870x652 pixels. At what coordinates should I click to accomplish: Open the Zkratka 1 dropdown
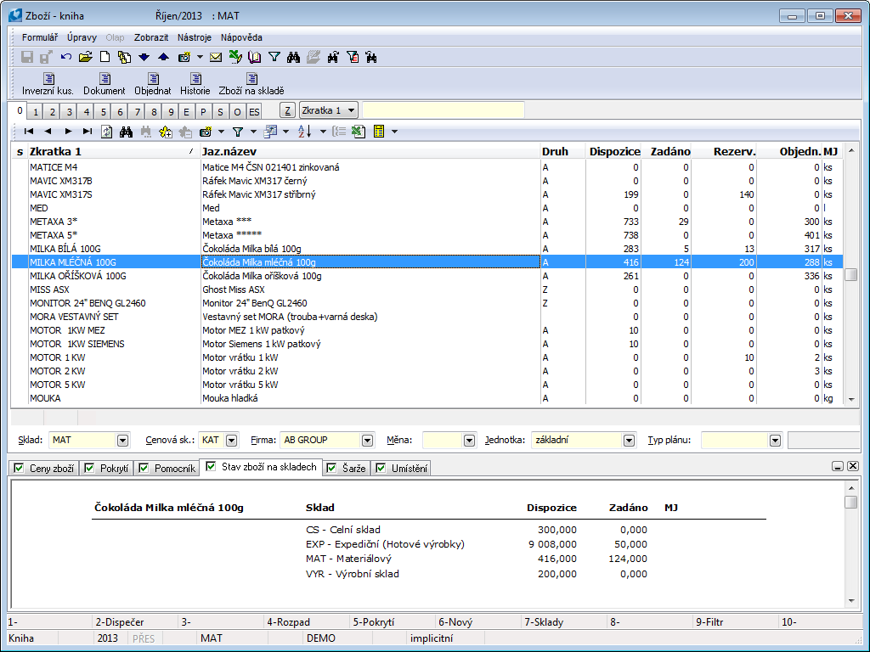[352, 110]
